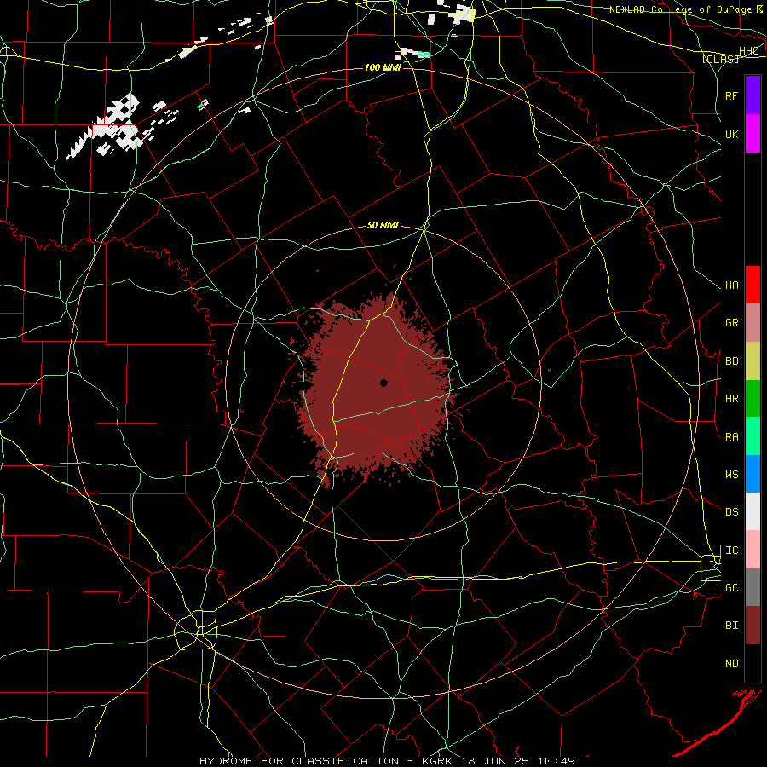Image resolution: width=767 pixels, height=767 pixels.
Task: Click the "10:49" timestamp text
Action: [x=557, y=761]
